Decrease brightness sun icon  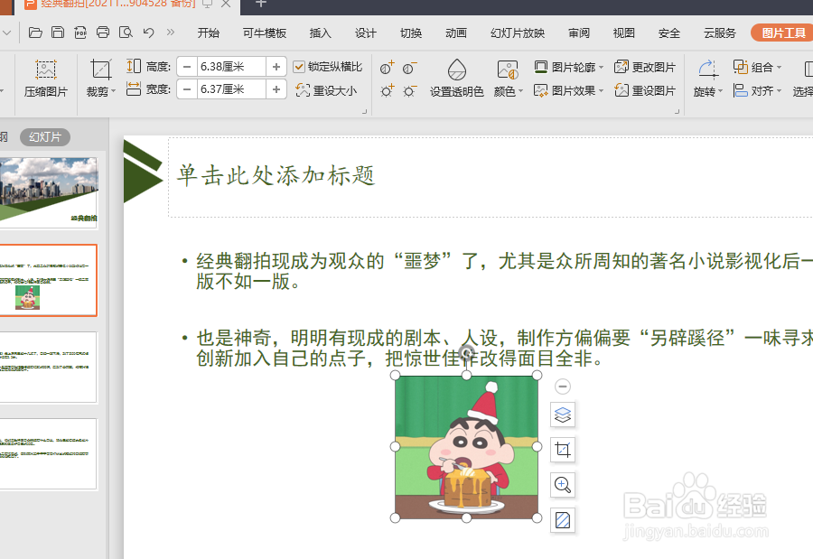[x=409, y=90]
